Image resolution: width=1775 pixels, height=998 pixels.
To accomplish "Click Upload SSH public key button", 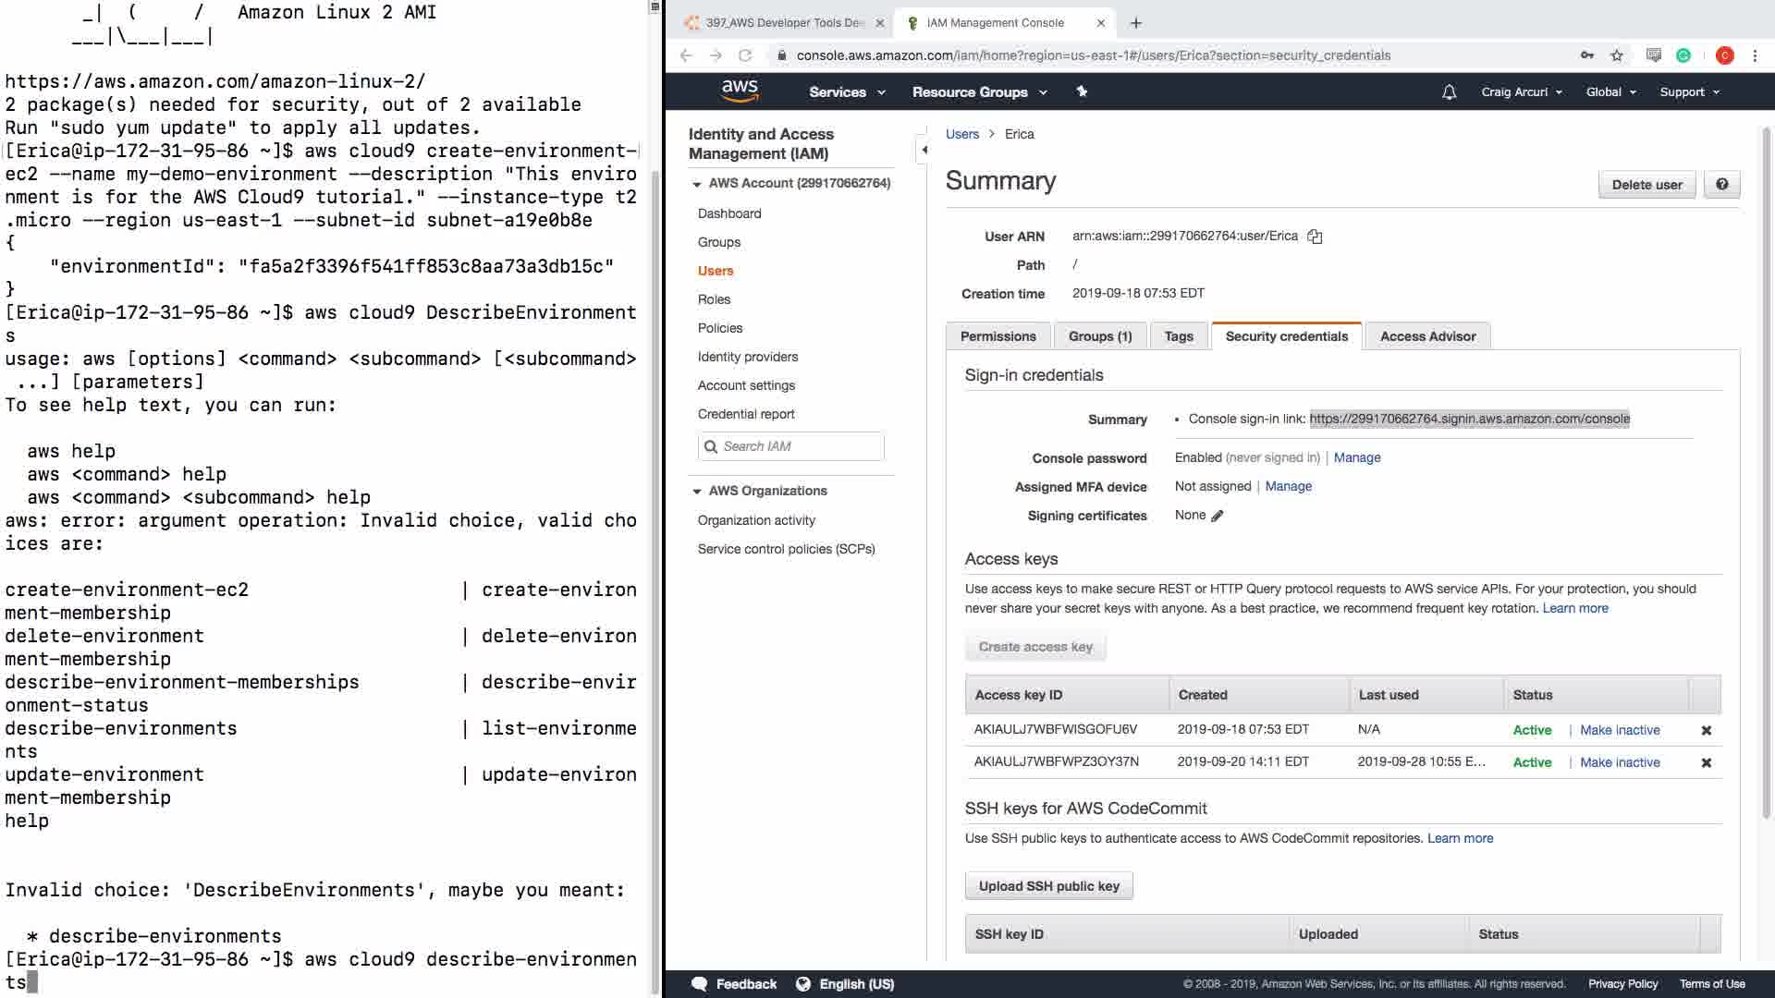I will click(1048, 885).
